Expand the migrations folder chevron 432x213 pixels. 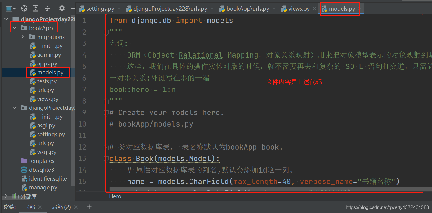tap(23, 37)
